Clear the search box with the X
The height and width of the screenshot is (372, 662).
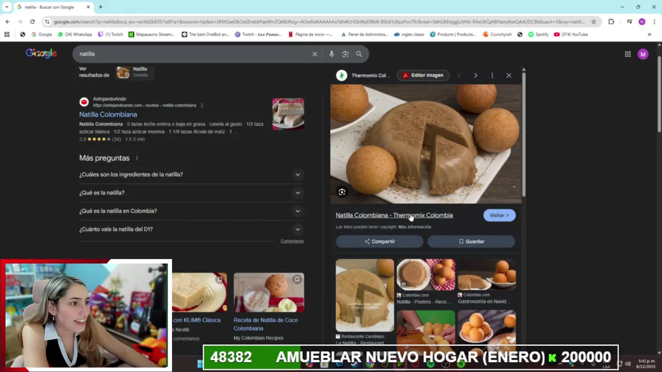coord(314,54)
